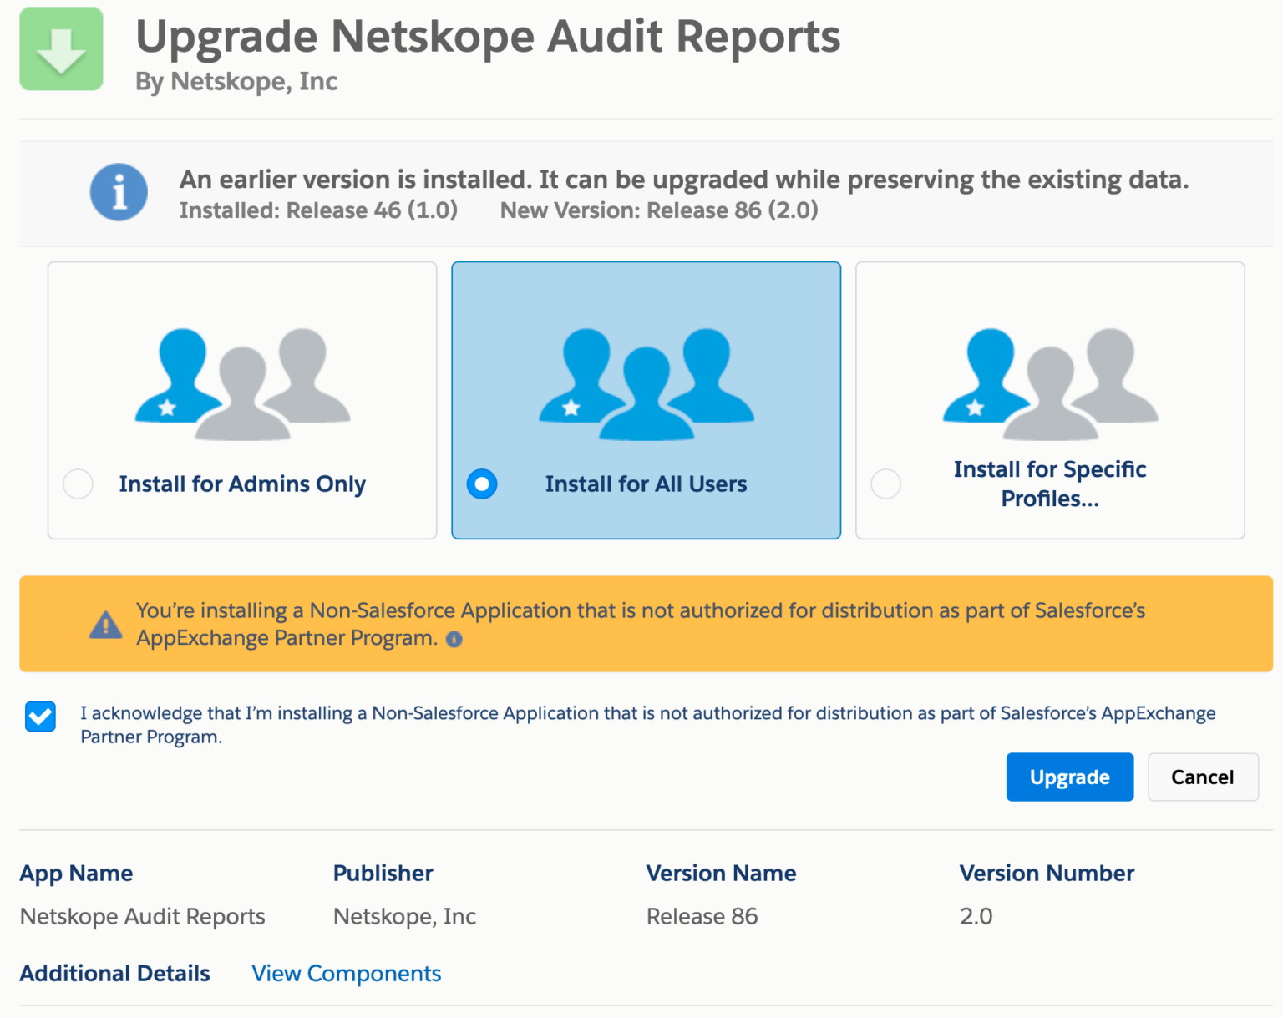Screen dimensions: 1283x1018
Task: Click the green package download icon
Action: pos(61,48)
